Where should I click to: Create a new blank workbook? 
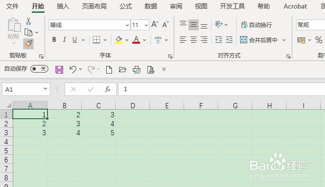109,70
